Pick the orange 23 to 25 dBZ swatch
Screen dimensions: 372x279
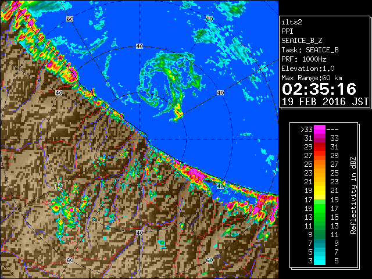pyautogui.click(x=320, y=173)
